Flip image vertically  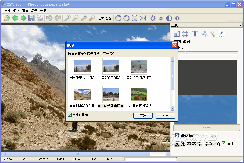tap(135, 18)
